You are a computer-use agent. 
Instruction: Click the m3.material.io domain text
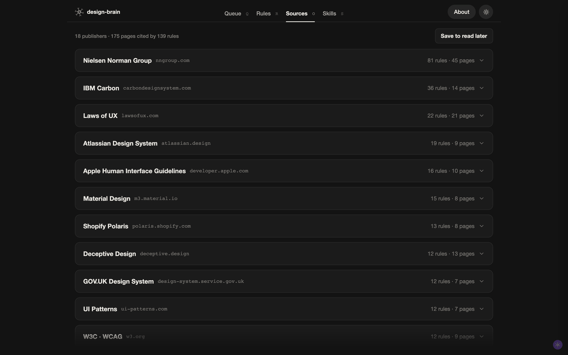[x=156, y=198]
